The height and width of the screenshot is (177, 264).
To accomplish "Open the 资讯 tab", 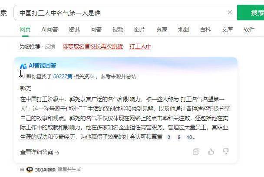I will (x=74, y=29).
